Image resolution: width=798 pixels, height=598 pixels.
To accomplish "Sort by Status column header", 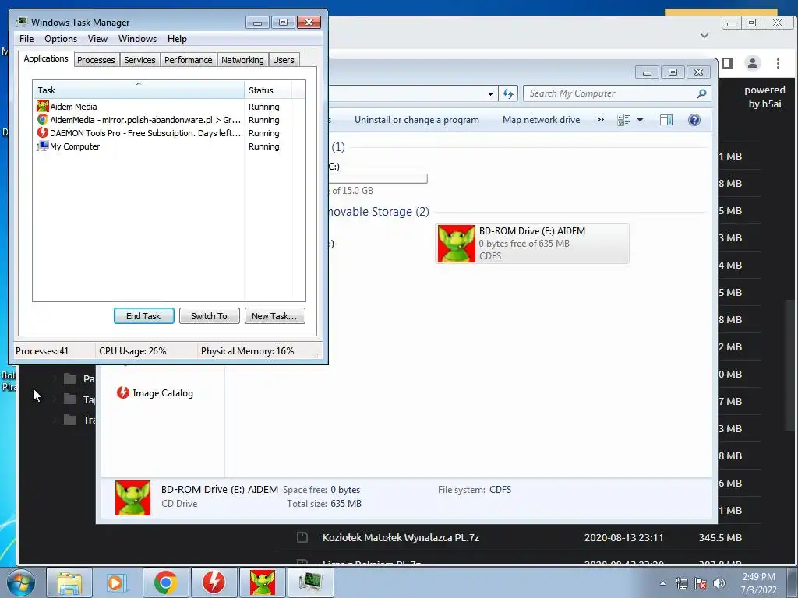I will coord(267,90).
